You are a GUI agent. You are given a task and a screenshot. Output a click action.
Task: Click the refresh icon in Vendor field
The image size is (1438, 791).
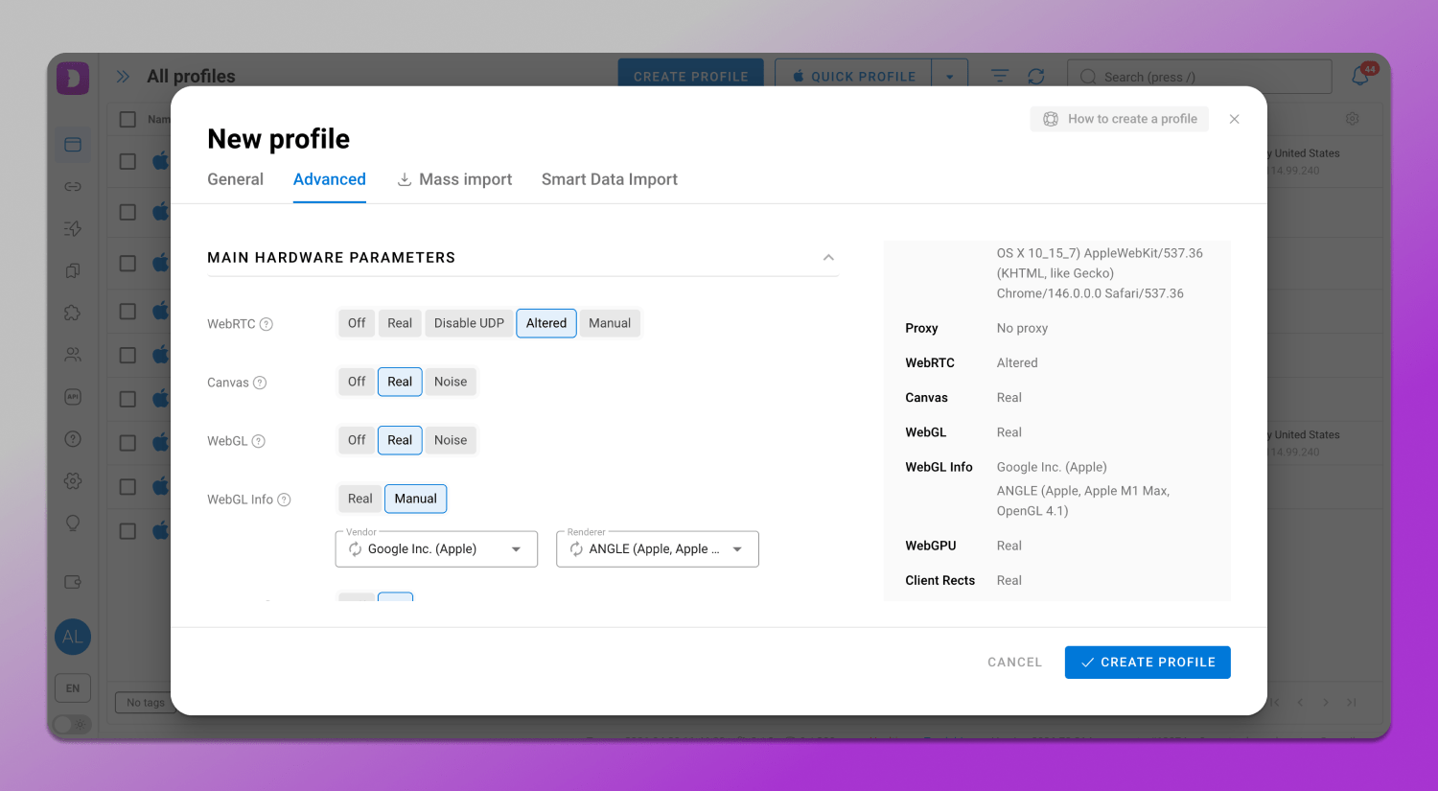pos(356,549)
